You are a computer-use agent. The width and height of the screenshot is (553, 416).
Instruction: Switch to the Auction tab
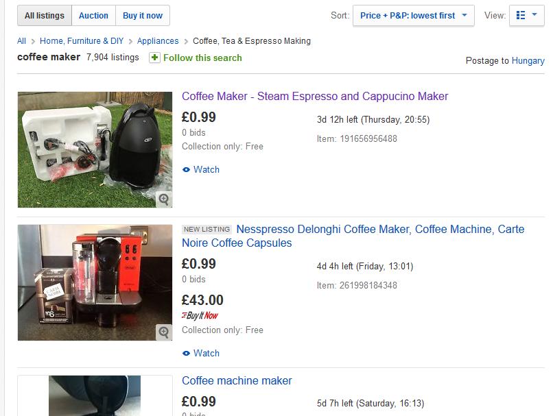(93, 16)
